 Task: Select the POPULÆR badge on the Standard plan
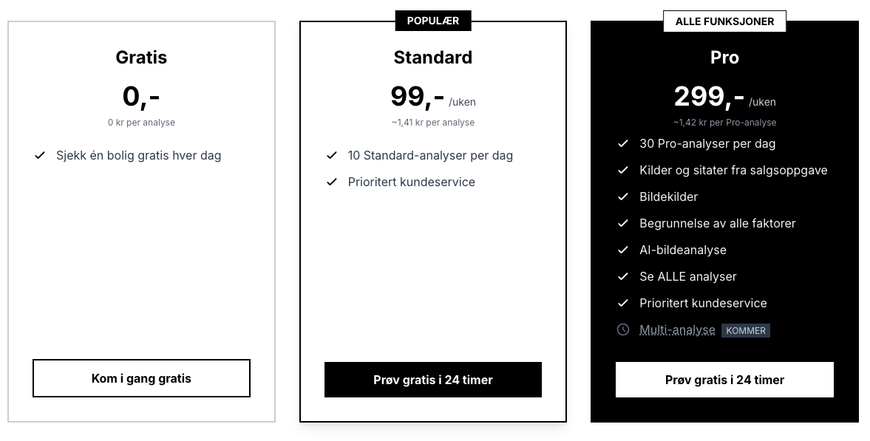point(433,20)
